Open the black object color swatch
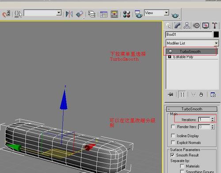The width and height of the screenshot is (221, 173). [216, 35]
